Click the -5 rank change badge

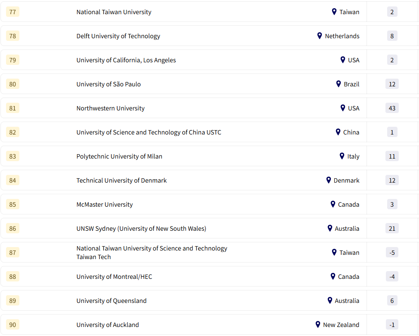(x=392, y=253)
